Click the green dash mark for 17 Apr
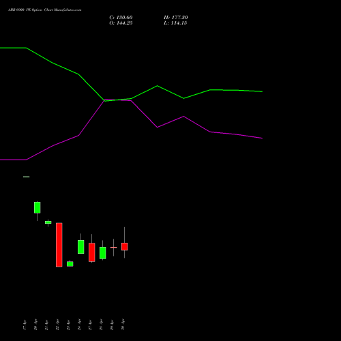The image size is (341, 341). [27, 177]
